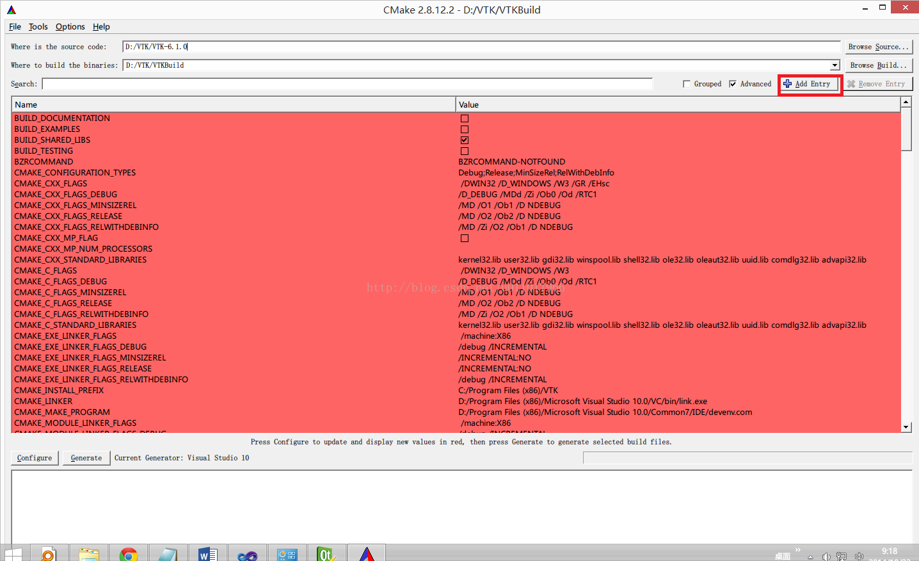Toggle the BUILD_DOCUMENTATION checkbox
The height and width of the screenshot is (561, 919).
[x=465, y=118]
